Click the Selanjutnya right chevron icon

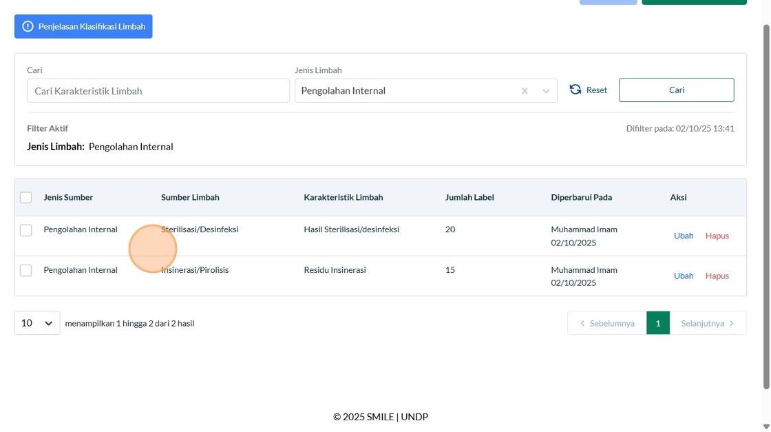pyautogui.click(x=732, y=323)
